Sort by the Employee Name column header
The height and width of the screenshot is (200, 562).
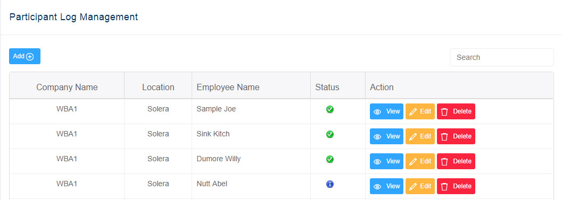coord(228,87)
